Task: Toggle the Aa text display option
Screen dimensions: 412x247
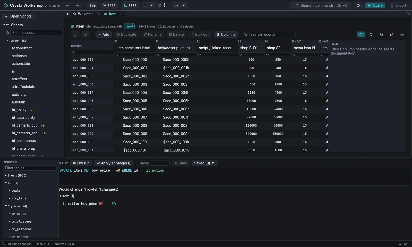Action: point(402,34)
